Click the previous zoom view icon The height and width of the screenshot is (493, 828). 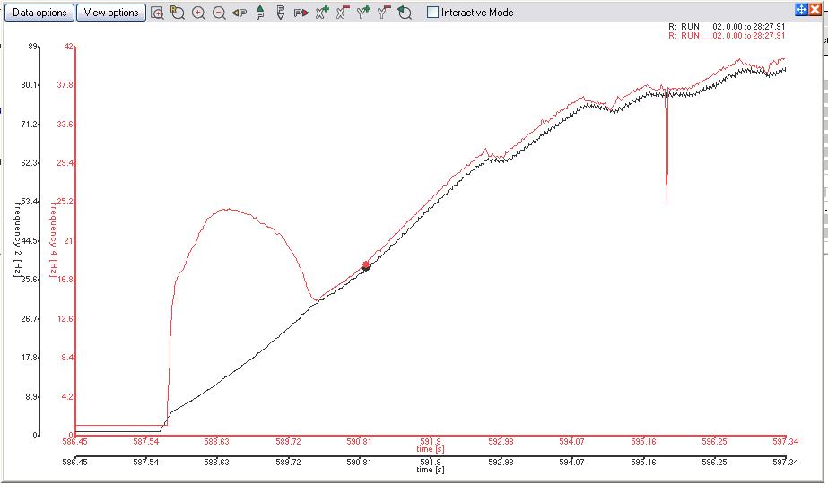point(178,13)
